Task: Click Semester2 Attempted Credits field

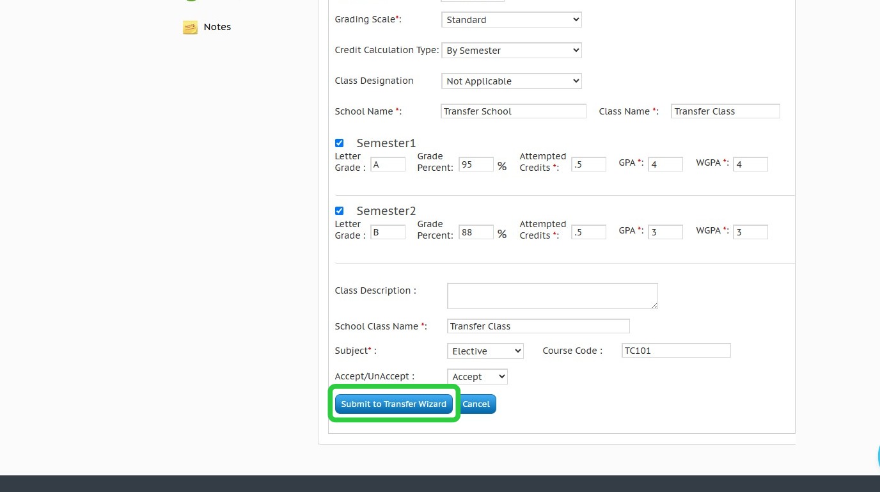Action: pyautogui.click(x=588, y=232)
